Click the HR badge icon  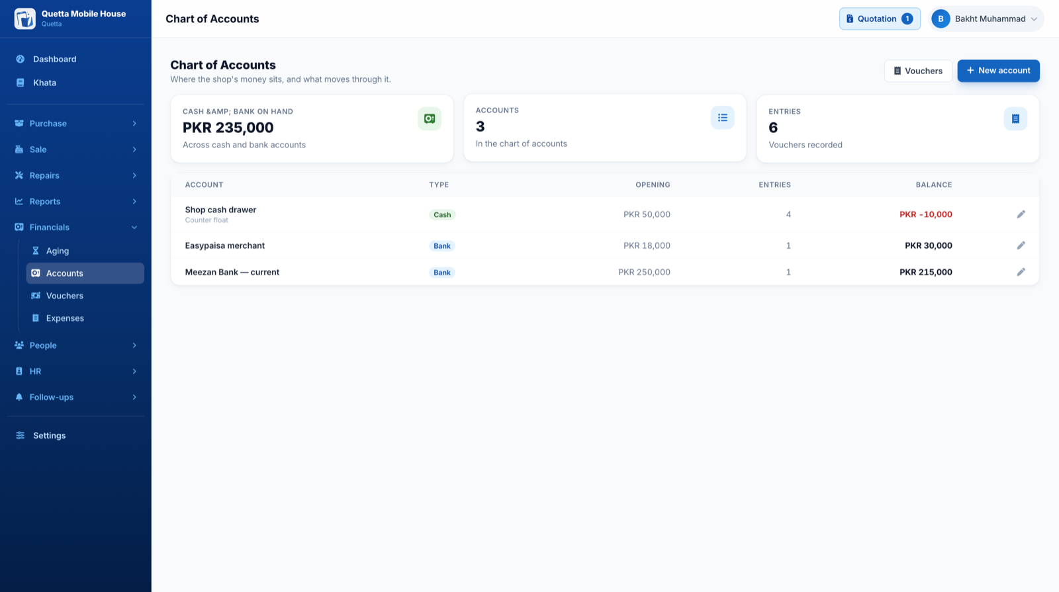point(19,371)
